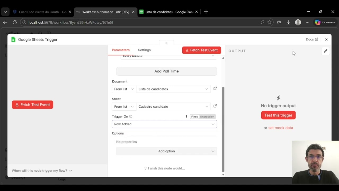339x191 pixels.
Task: Click site information icon in address bar
Action: click(x=24, y=22)
